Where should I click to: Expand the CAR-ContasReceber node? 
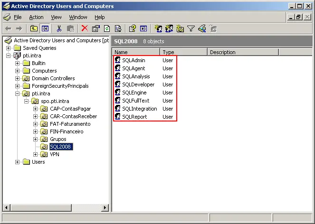(x=35, y=116)
